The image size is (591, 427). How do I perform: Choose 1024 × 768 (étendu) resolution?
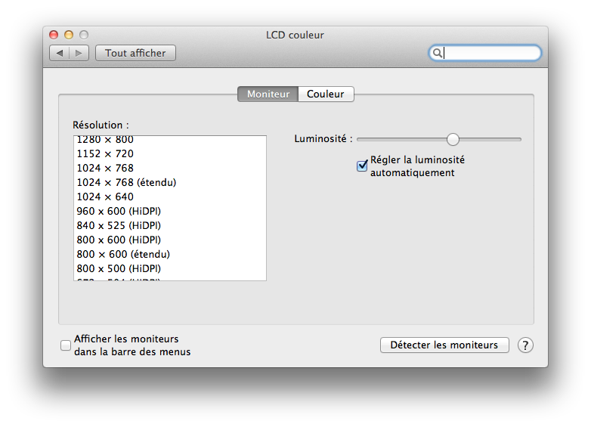(x=169, y=182)
